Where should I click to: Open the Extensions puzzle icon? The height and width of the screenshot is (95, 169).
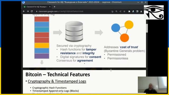[129, 11]
